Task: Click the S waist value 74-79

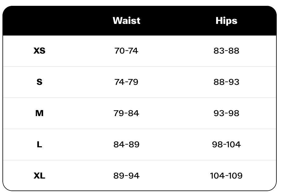Action: (x=126, y=82)
